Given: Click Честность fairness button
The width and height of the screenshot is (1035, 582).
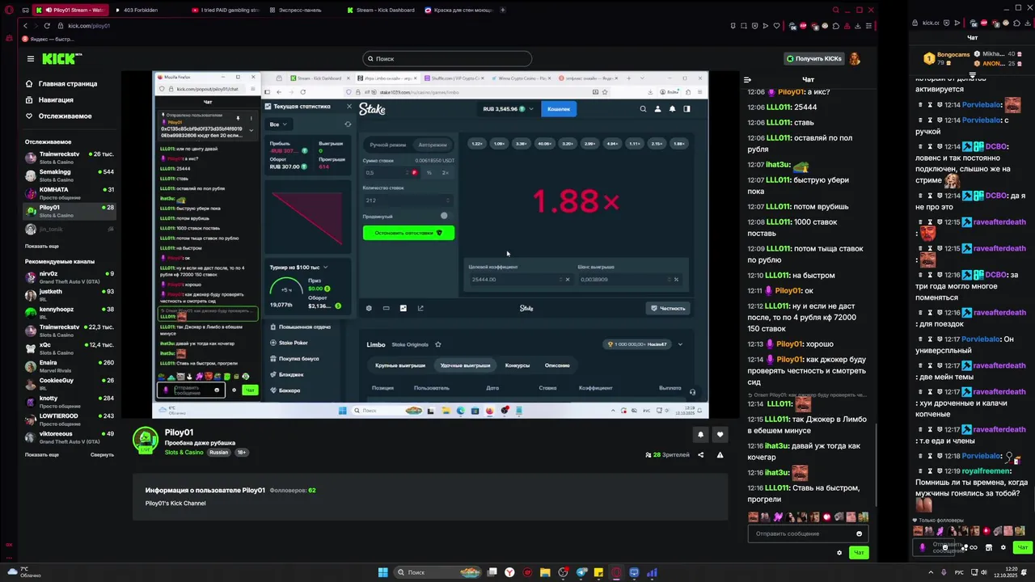Looking at the screenshot, I should tap(669, 308).
